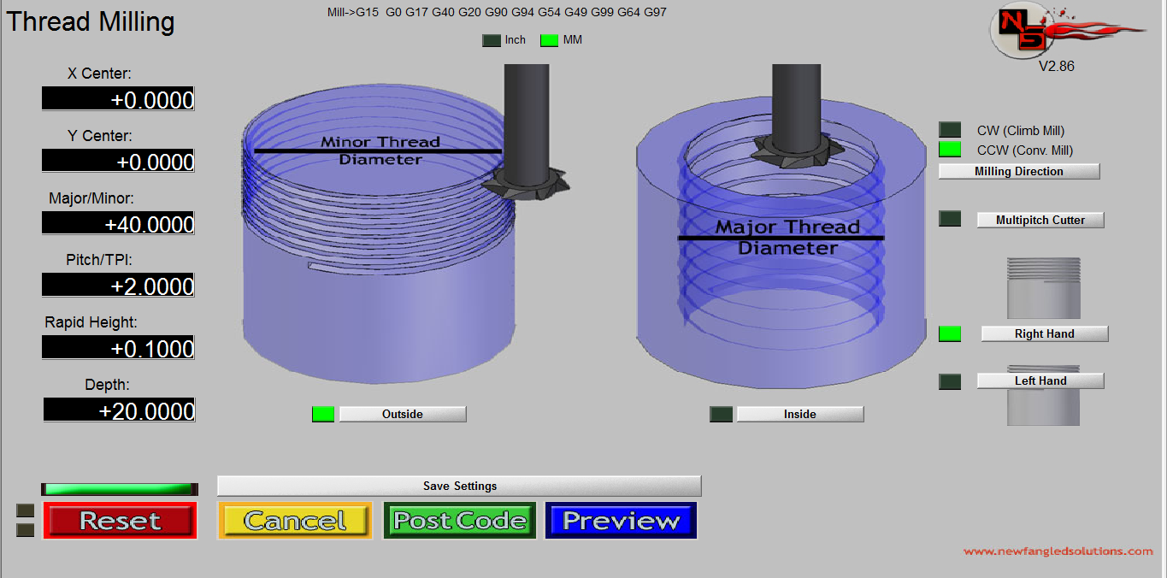Click the Newfangled Solutions logo
Viewport: 1167px width, 578px height.
point(1064,32)
